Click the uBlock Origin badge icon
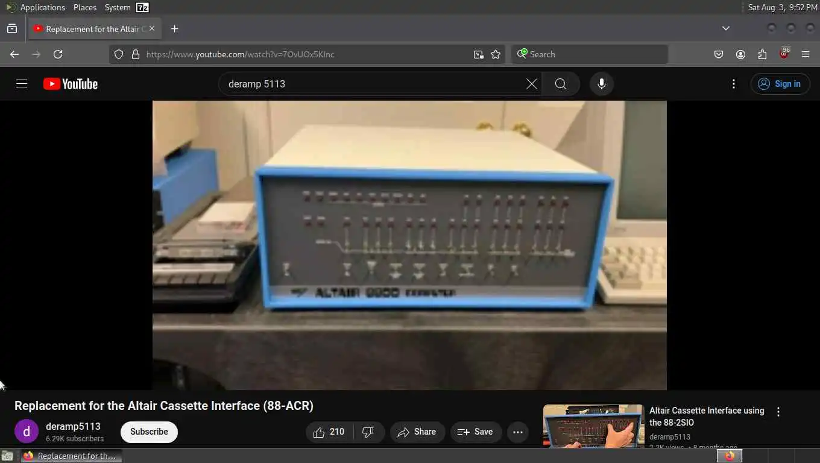Viewport: 820px width, 463px height. pos(784,53)
